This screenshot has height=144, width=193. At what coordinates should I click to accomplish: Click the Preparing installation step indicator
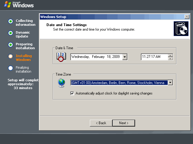pos(11,45)
